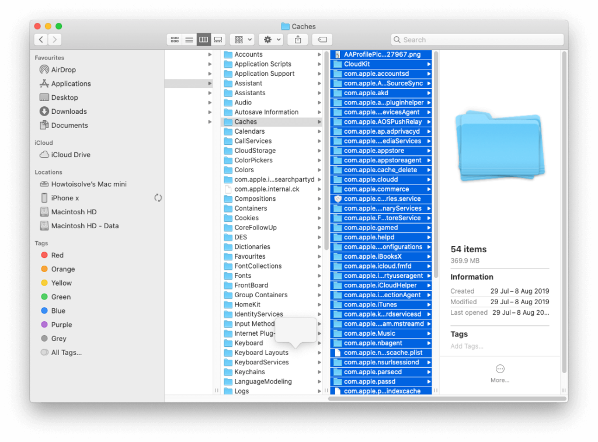Click the stacked folders preview thumbnail
This screenshot has width=598, height=442.
pyautogui.click(x=500, y=146)
